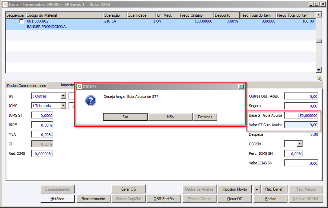
Task: Click the magnifier search icon beside the tabs
Action: click(x=319, y=78)
